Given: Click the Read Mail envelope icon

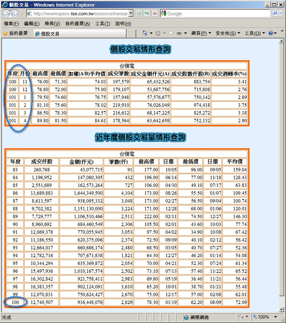Looking at the screenshot, I should click(172, 33).
